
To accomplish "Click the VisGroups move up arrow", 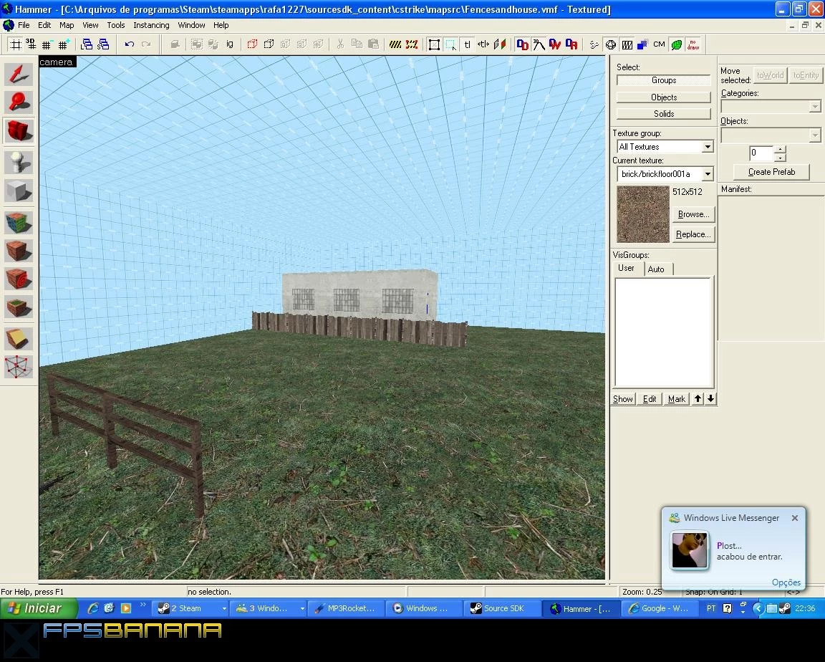I will [698, 399].
